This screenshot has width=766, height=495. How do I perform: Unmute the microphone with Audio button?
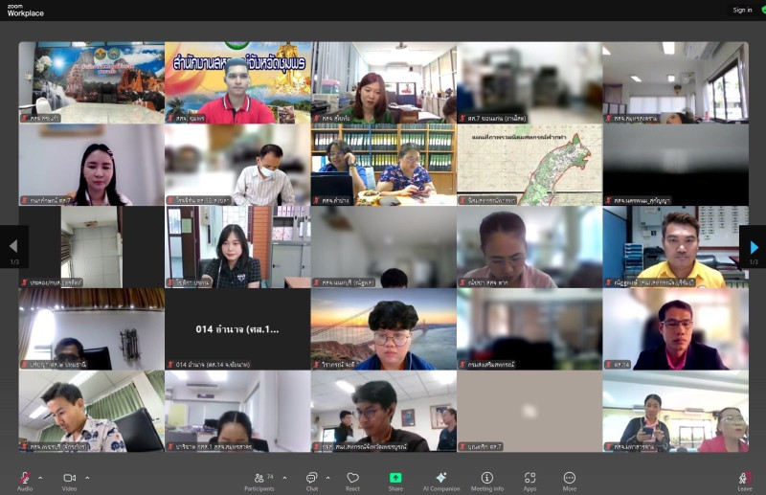click(24, 478)
